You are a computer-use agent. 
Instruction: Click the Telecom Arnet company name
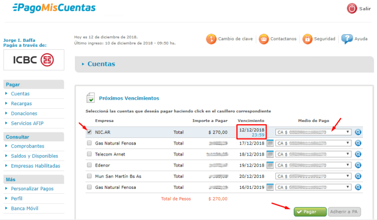click(110, 154)
